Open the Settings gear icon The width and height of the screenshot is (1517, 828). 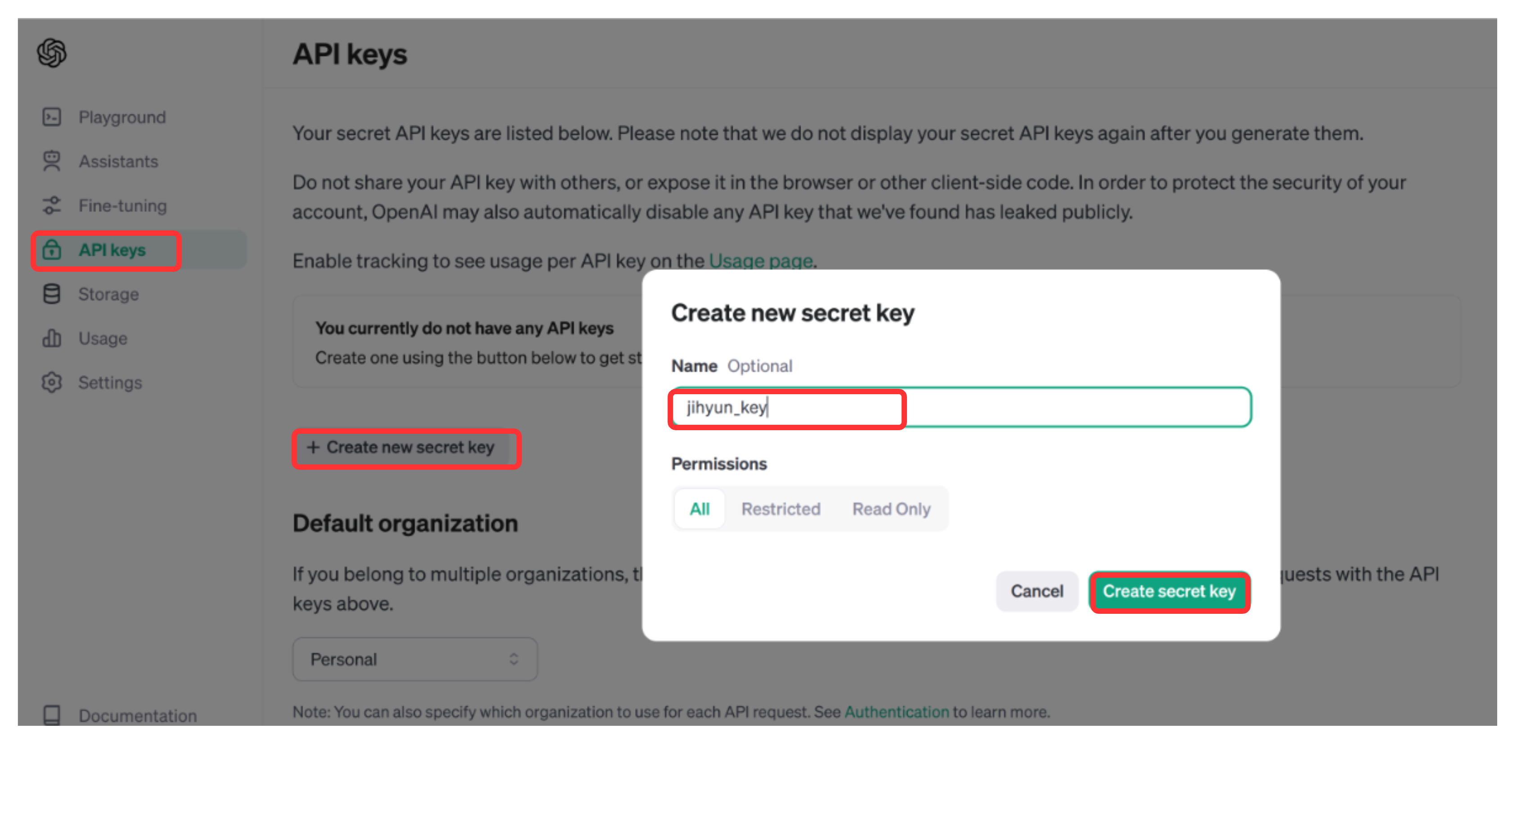[52, 382]
